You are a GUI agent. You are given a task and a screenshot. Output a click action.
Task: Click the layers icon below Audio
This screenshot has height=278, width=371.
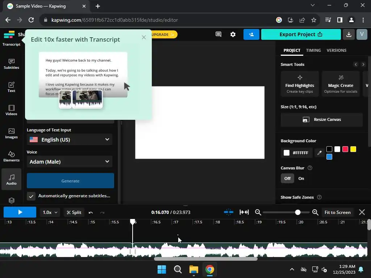pyautogui.click(x=11, y=201)
